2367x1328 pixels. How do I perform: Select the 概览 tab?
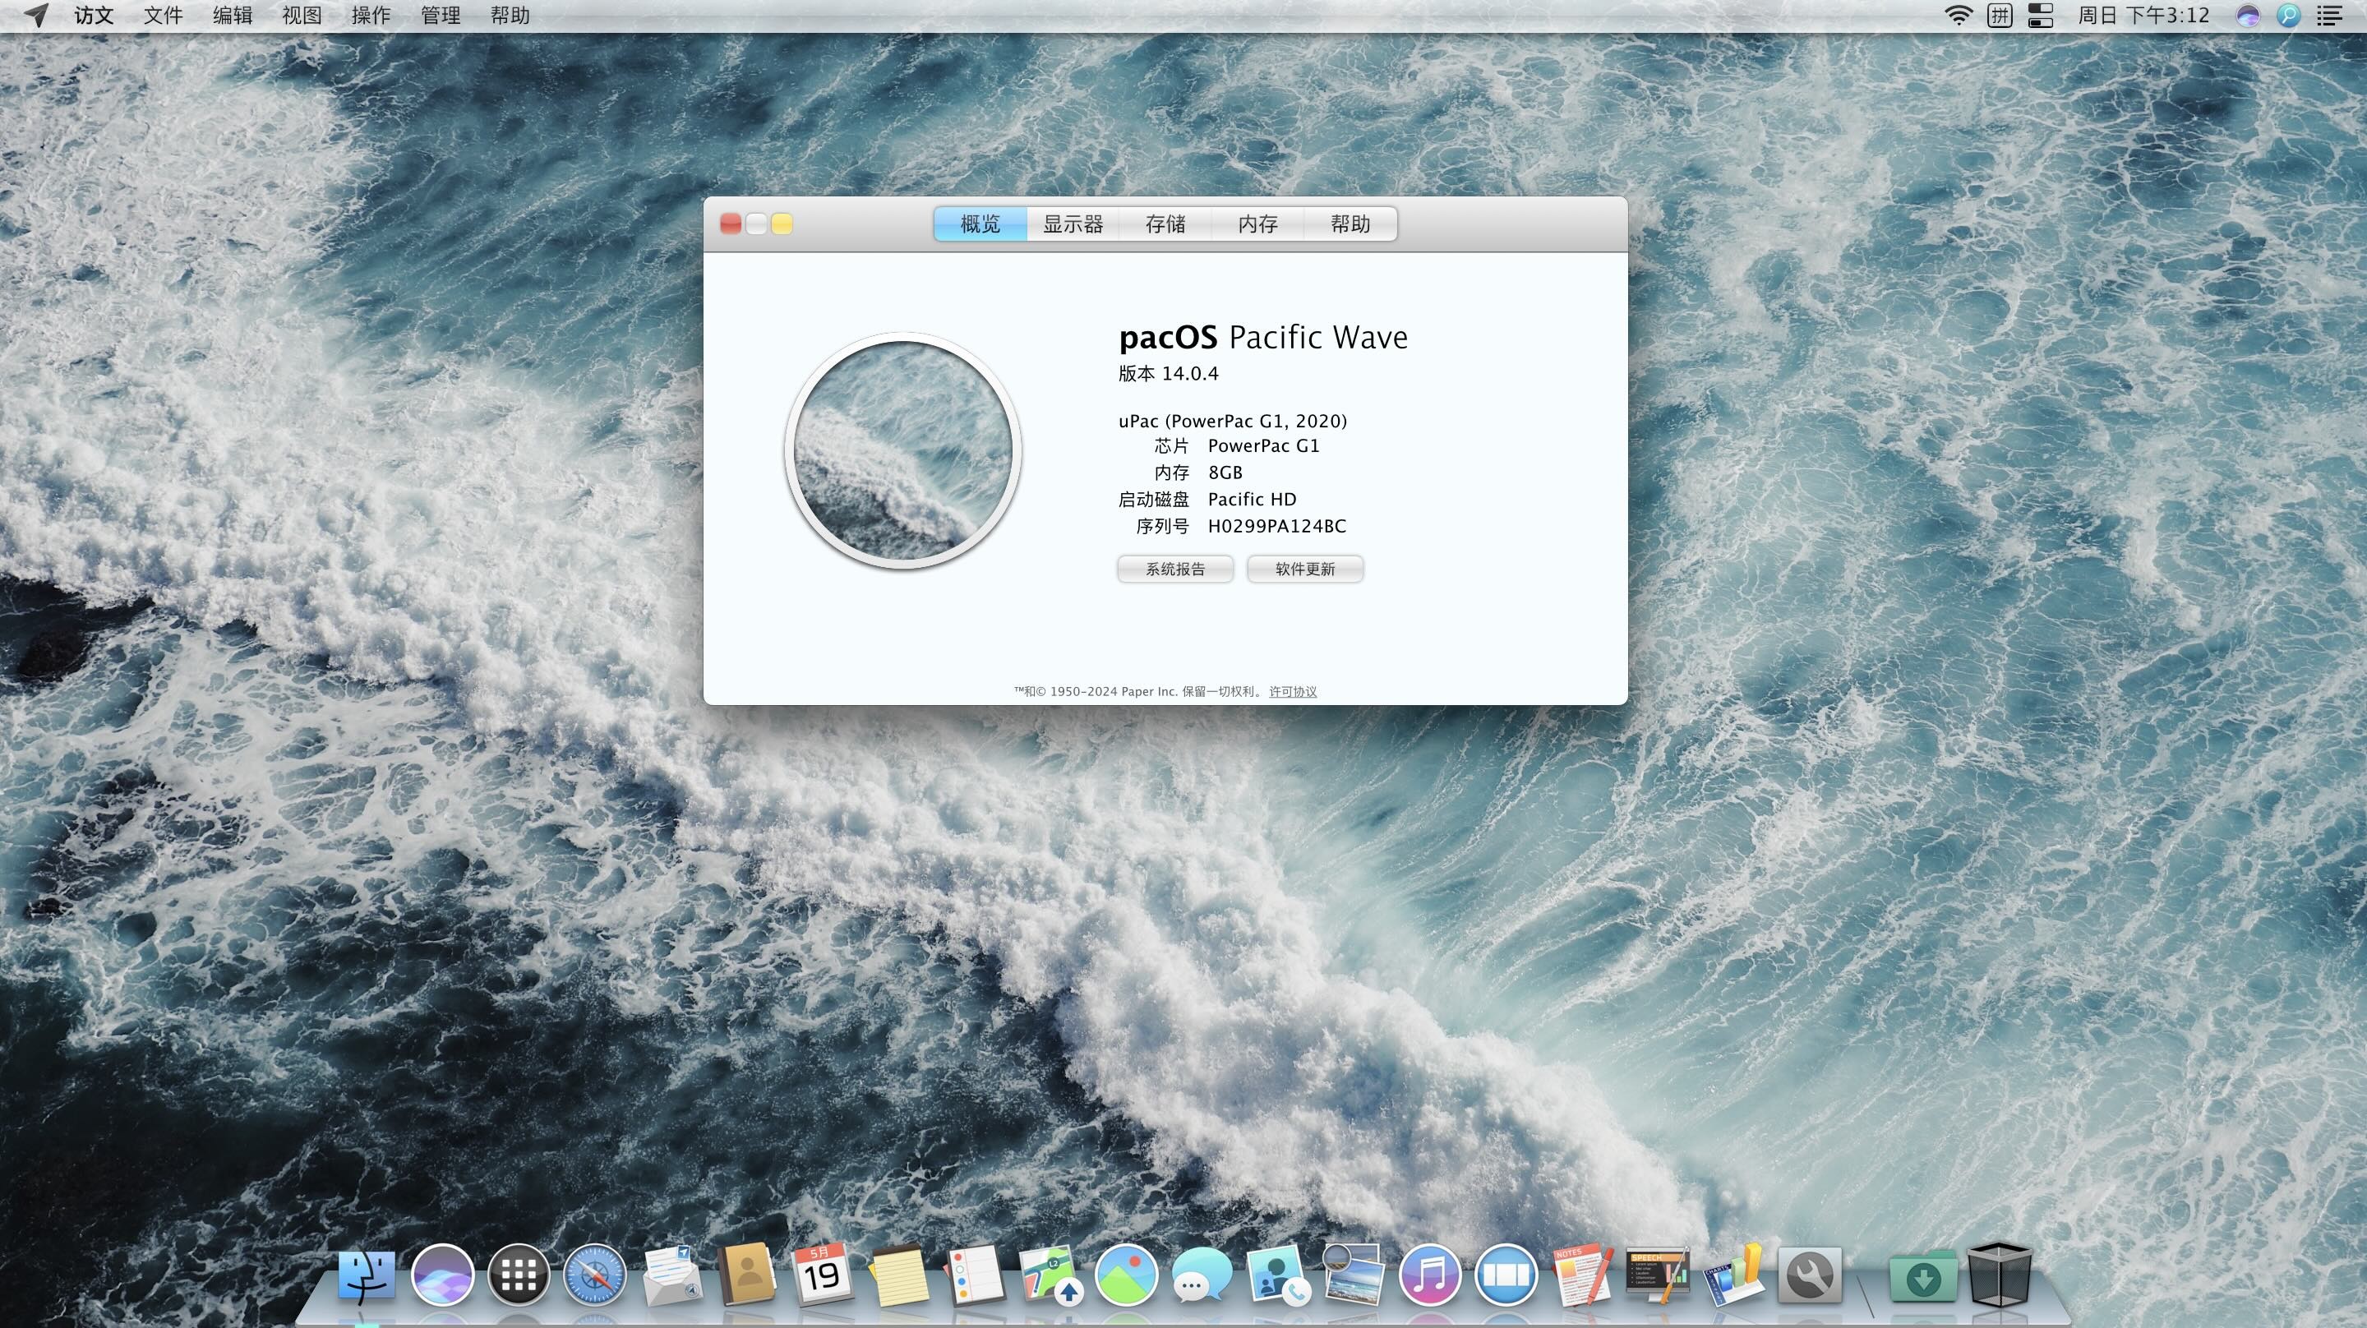click(x=980, y=224)
